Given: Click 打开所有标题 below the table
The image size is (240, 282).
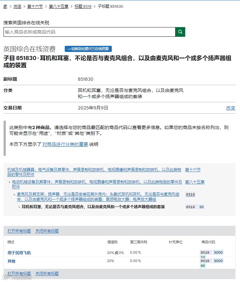Looking at the screenshot, I should click(19, 273).
